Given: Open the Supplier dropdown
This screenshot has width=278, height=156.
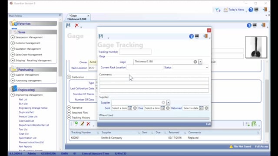Looking at the screenshot, I should click(168, 102).
